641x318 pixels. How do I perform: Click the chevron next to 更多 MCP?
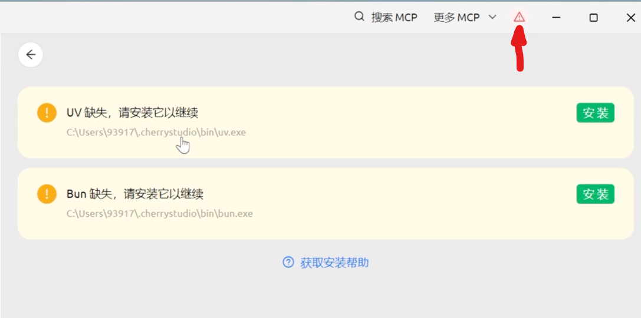[x=492, y=17]
